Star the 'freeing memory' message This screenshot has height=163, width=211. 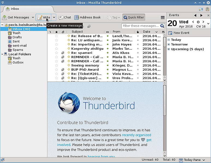(57, 65)
